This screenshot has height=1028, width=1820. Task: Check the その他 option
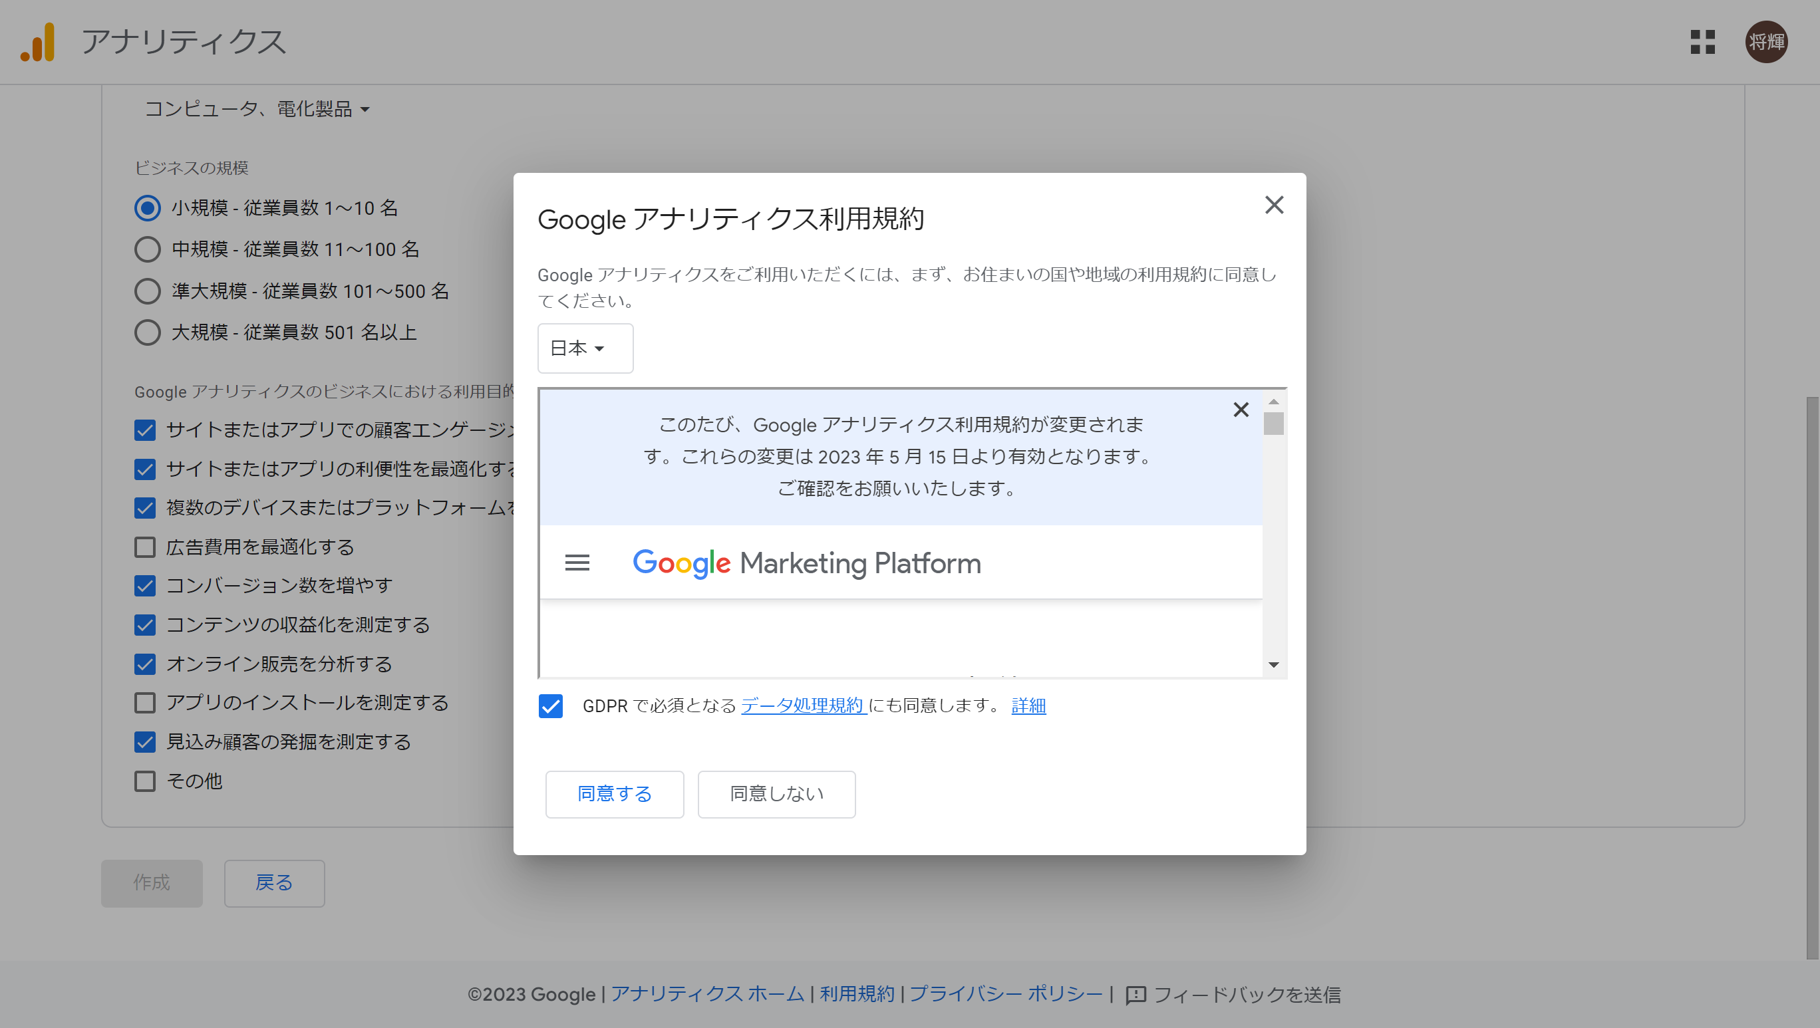[144, 781]
